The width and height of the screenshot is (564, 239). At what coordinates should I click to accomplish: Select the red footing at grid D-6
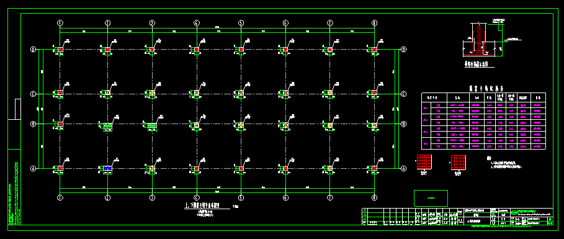pos(285,49)
